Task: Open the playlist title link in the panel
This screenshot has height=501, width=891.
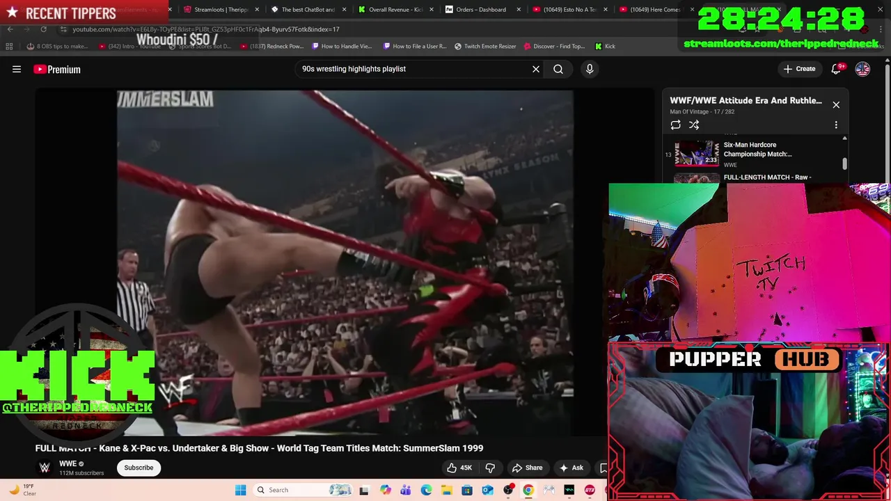Action: tap(746, 100)
